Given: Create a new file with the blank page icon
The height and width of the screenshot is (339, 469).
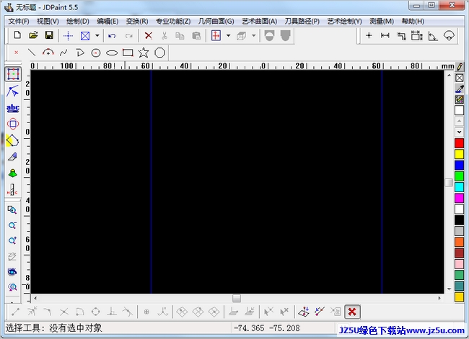Looking at the screenshot, I should pyautogui.click(x=17, y=35).
